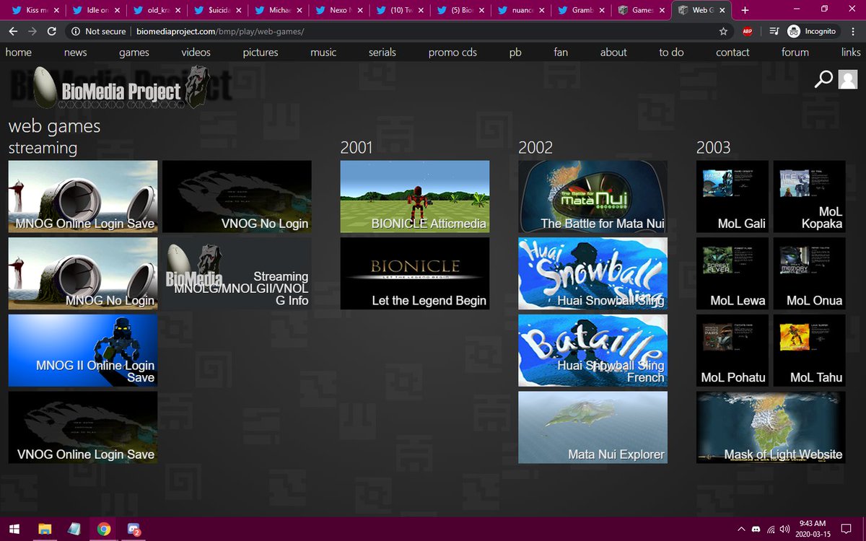Go to the promo cds section

click(x=452, y=52)
